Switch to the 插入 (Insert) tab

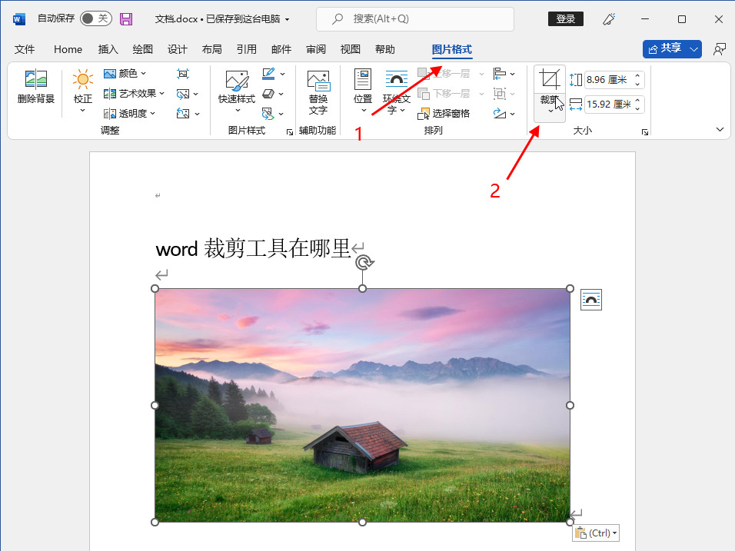tap(108, 49)
